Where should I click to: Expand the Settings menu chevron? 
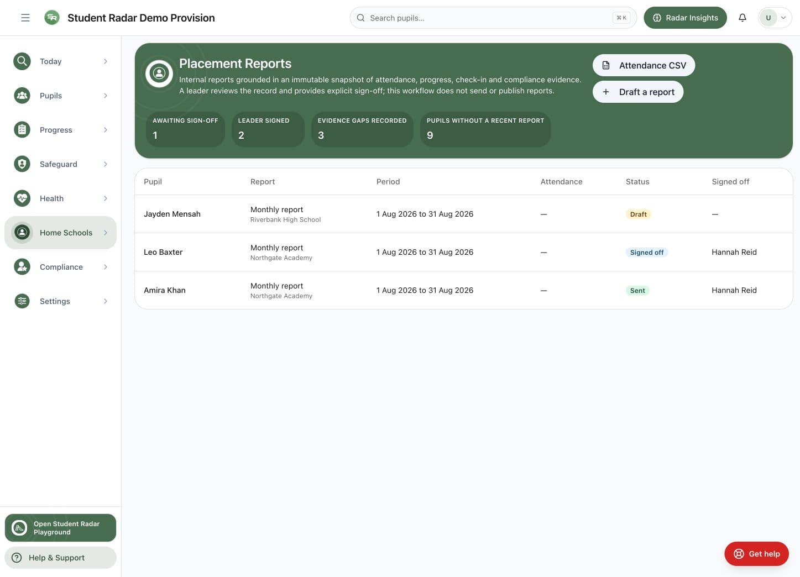[x=105, y=301]
